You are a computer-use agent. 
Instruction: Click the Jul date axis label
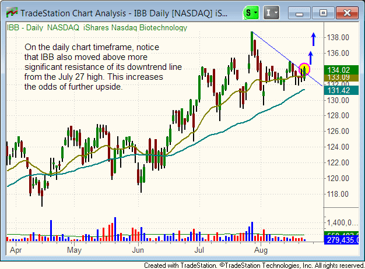click(199, 250)
